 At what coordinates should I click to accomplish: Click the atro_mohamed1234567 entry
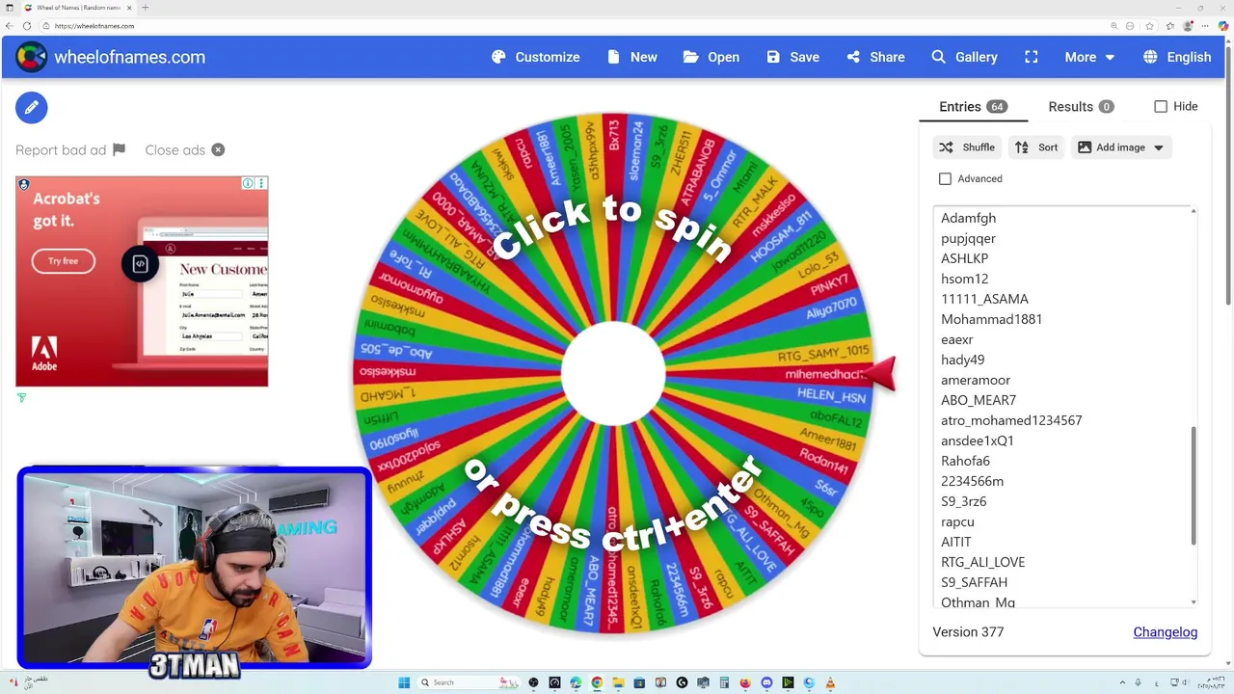coord(1011,420)
